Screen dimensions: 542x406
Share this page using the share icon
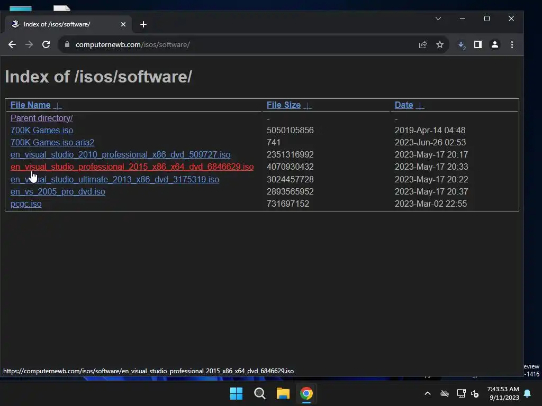423,44
